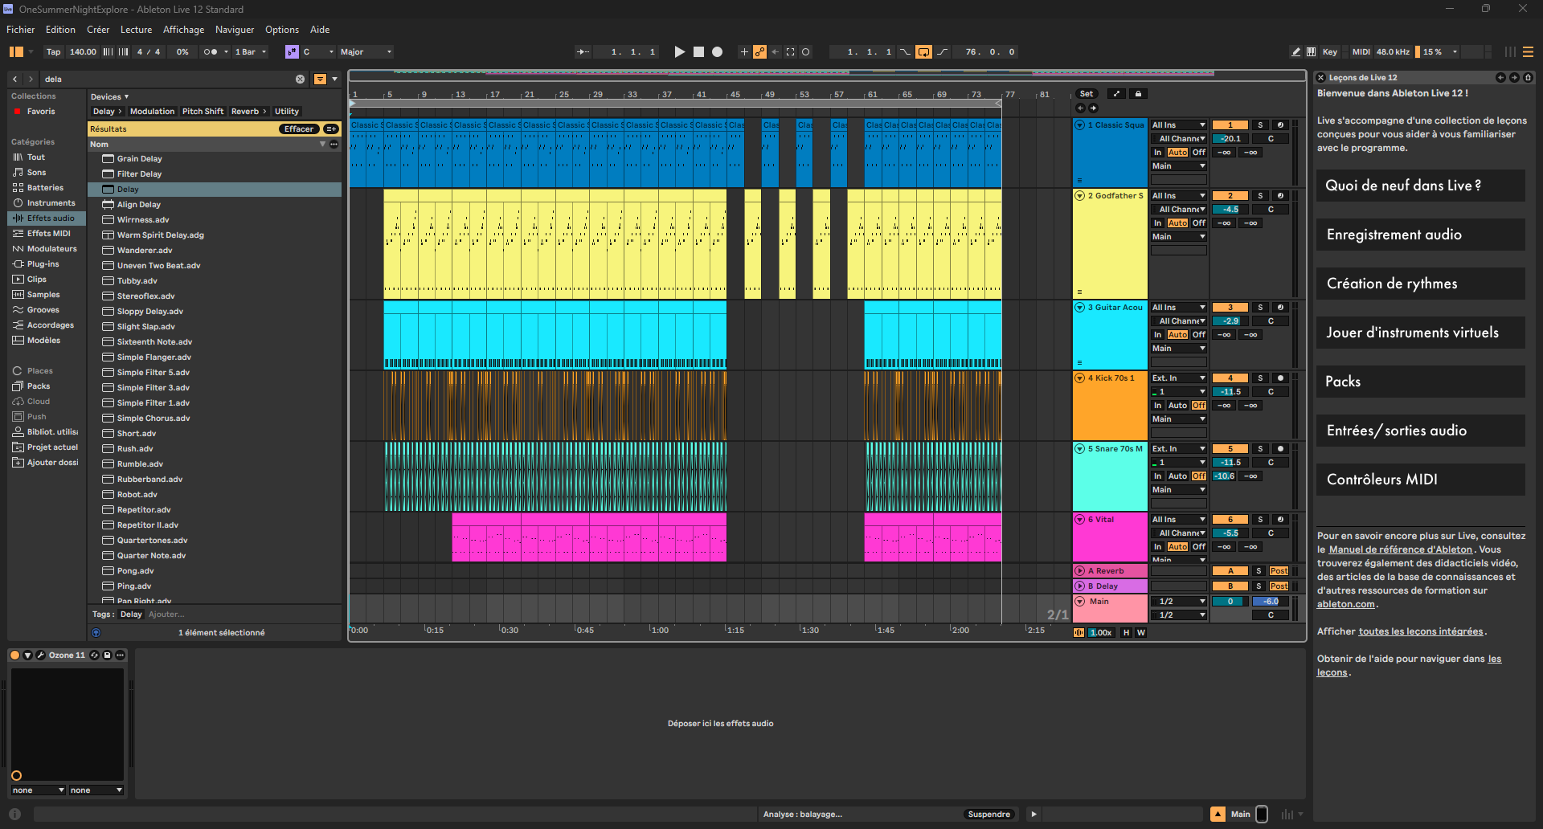Enable Key map mode
Viewport: 1543px width, 829px height.
pyautogui.click(x=1330, y=51)
